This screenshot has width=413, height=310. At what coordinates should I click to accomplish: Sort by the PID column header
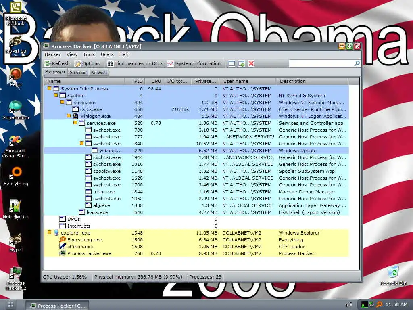(134, 81)
